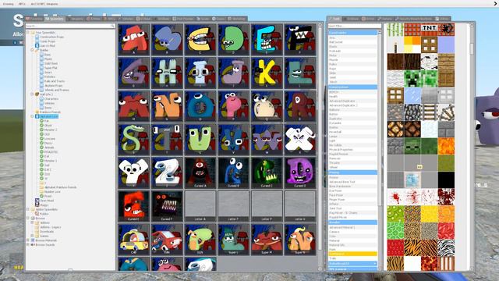The image size is (499, 281).
Task: Open the Construction Props spawnlist
Action: coord(51,37)
